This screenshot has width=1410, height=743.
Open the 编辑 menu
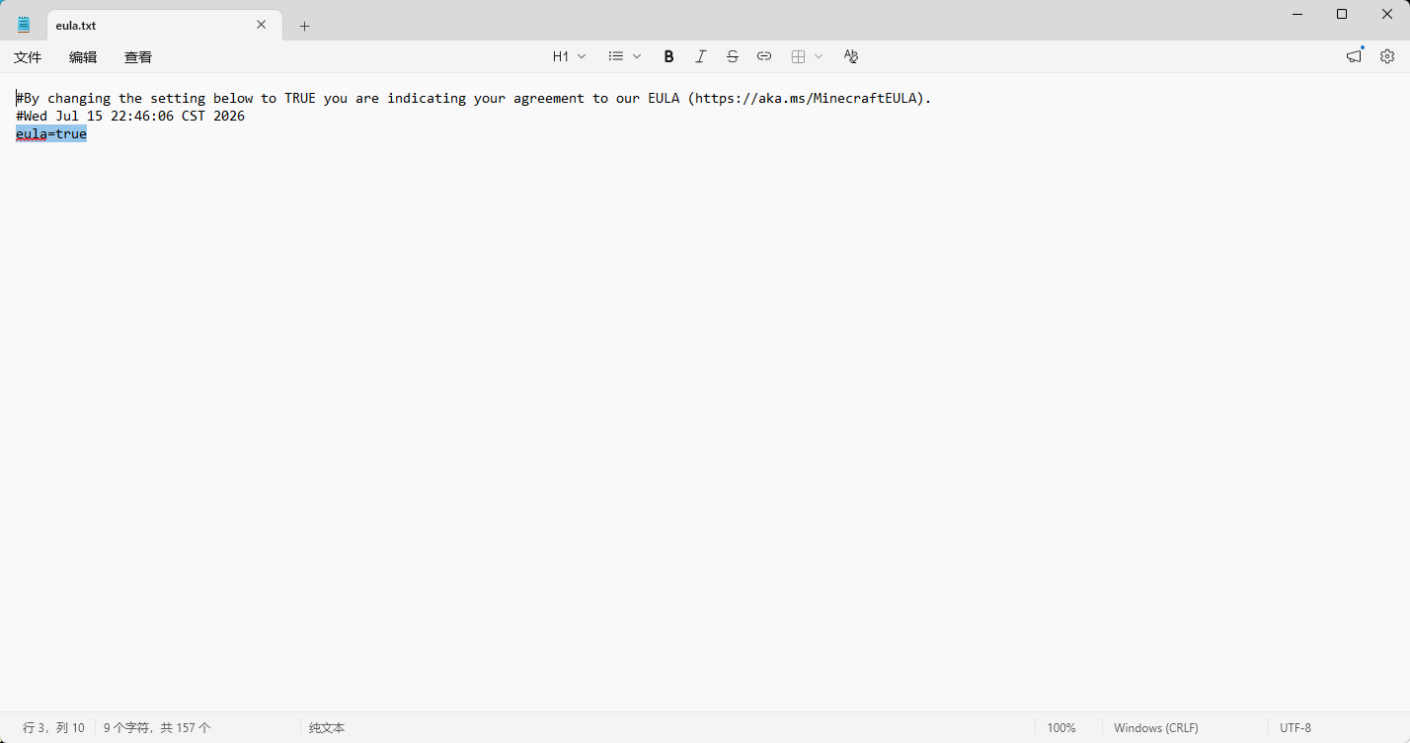point(83,57)
